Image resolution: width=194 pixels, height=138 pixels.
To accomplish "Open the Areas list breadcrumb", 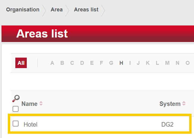I will (86, 10).
